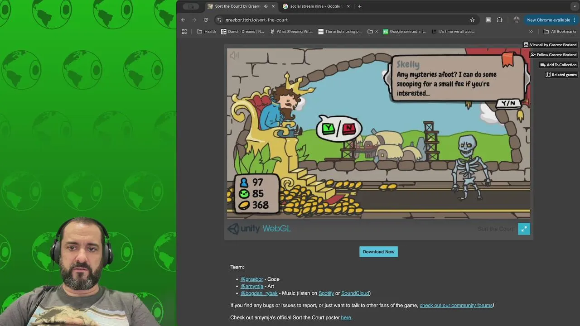Mute audio on Sort the Court tab
580x326 pixels.
pyautogui.click(x=266, y=6)
